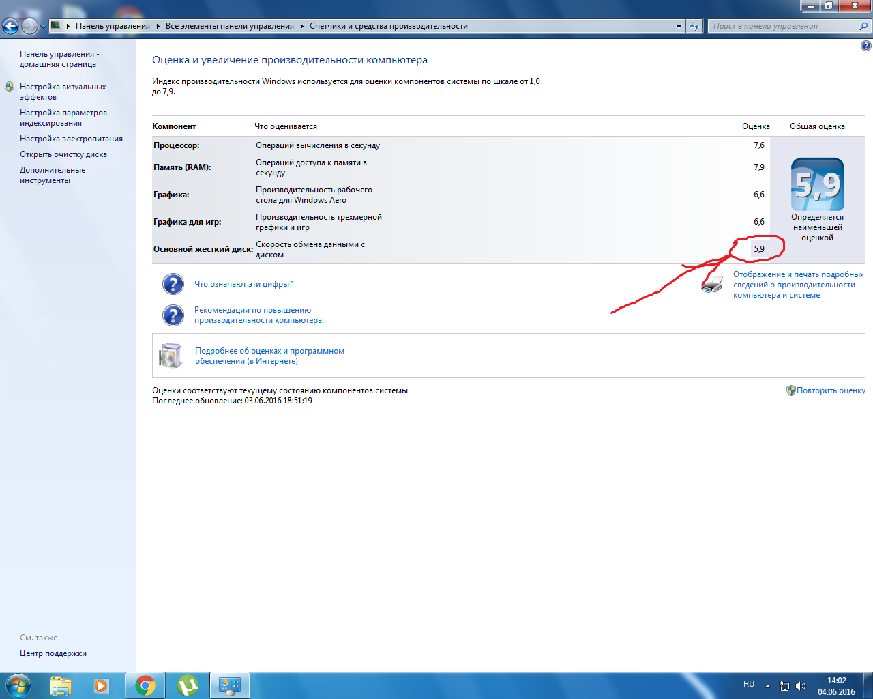873x699 pixels.
Task: Click the Control Panel taskbar button
Action: [x=230, y=685]
